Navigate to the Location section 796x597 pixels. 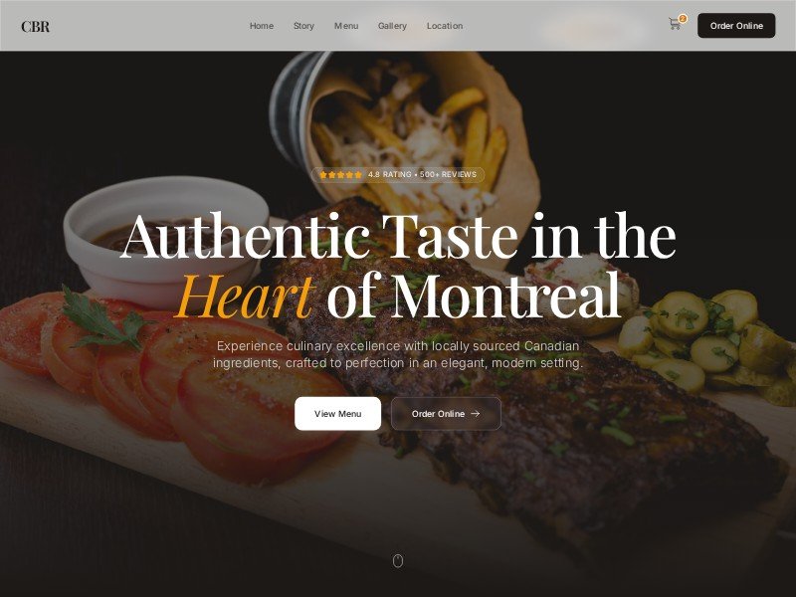point(445,26)
